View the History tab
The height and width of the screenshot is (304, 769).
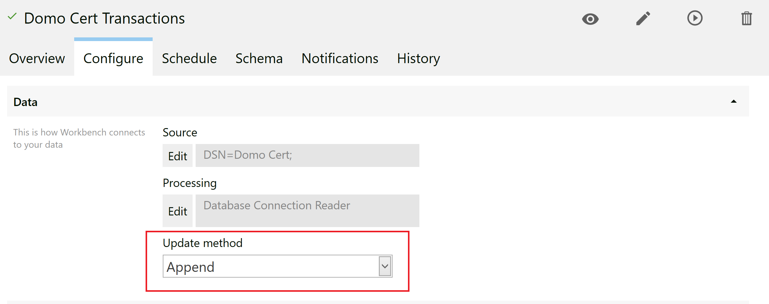[x=418, y=59]
